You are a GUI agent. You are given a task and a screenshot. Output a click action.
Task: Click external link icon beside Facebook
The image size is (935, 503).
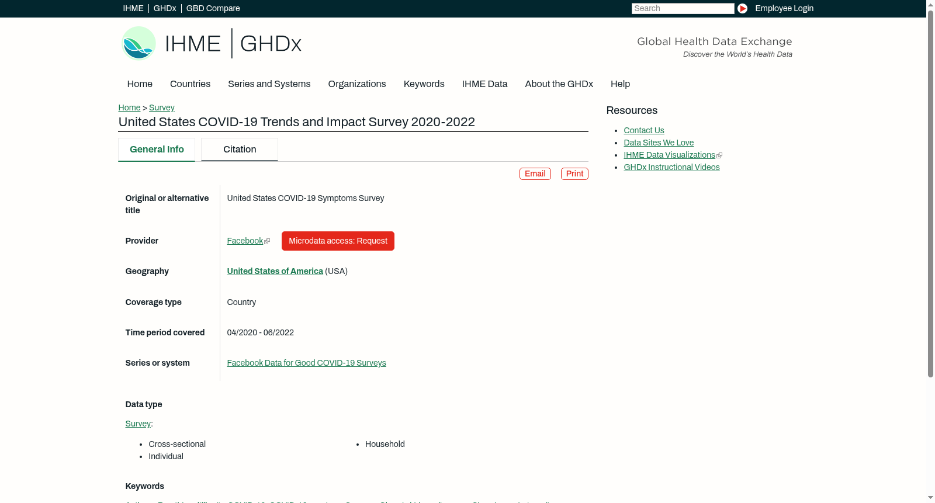click(267, 241)
